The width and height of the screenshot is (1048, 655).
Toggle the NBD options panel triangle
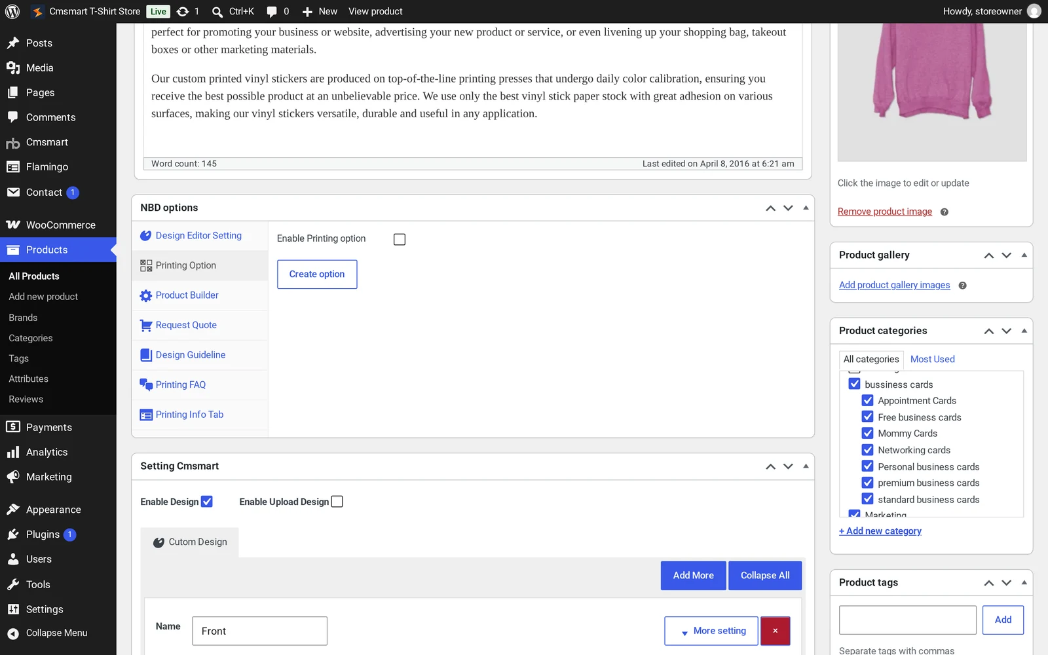[x=806, y=208]
